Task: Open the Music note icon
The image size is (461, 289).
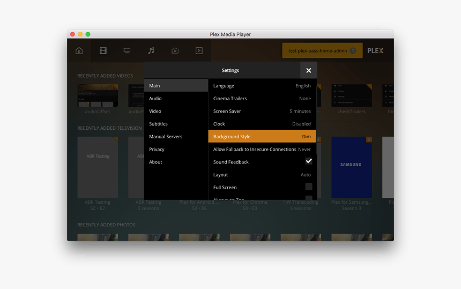Action: [x=151, y=51]
